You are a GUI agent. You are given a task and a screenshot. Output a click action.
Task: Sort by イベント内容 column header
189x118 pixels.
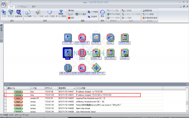point(119,88)
